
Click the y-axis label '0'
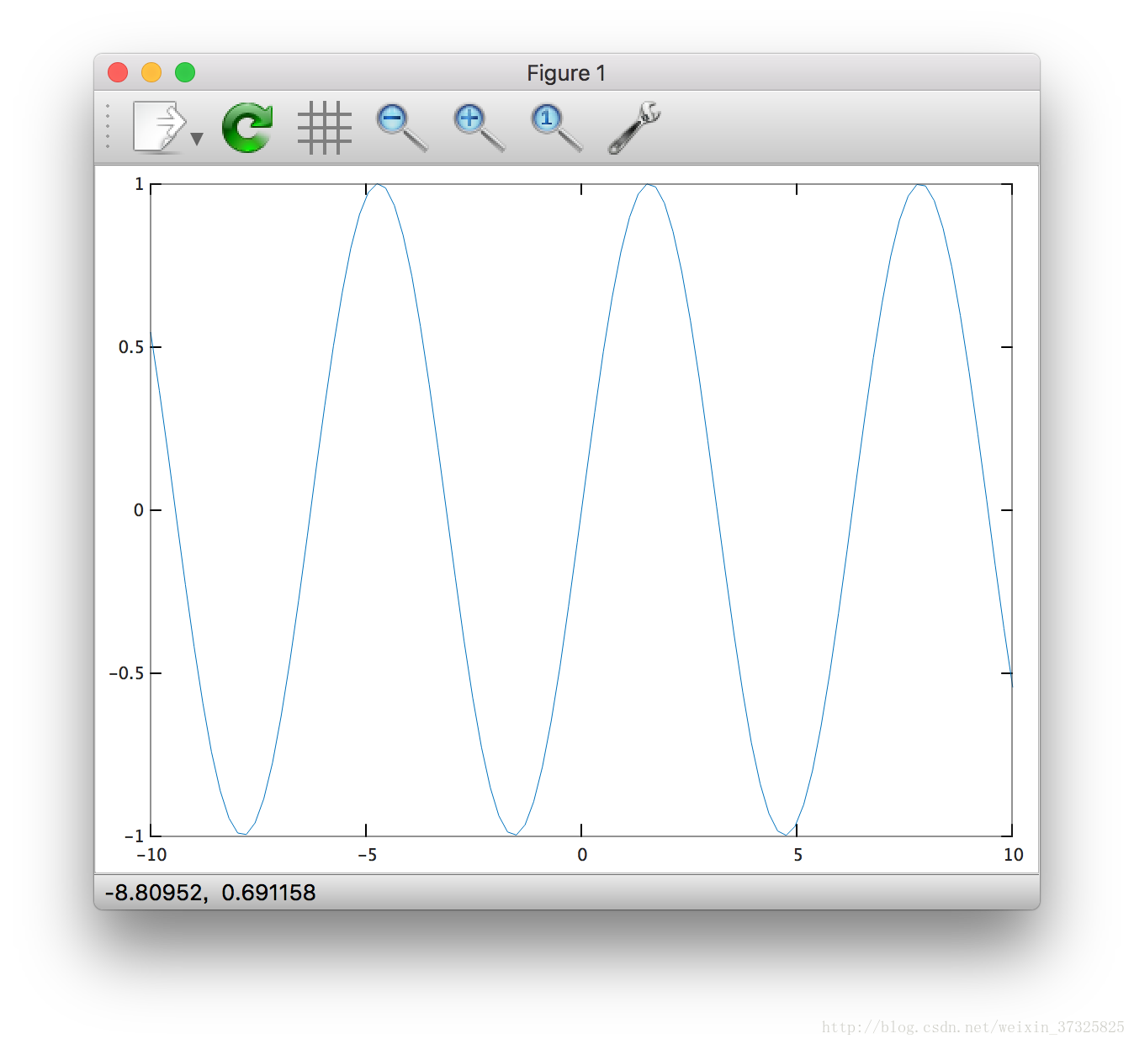(139, 510)
